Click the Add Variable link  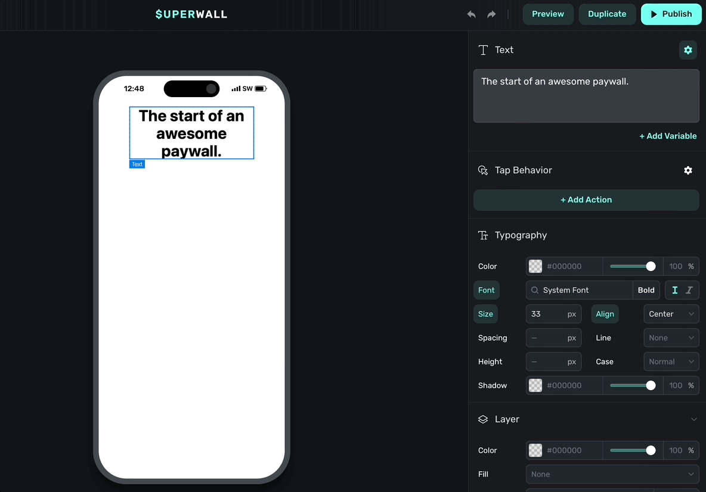[668, 136]
